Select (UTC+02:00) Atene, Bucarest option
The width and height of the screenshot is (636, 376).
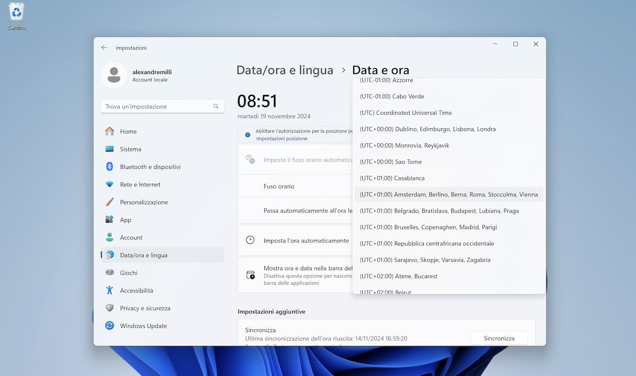coord(449,277)
